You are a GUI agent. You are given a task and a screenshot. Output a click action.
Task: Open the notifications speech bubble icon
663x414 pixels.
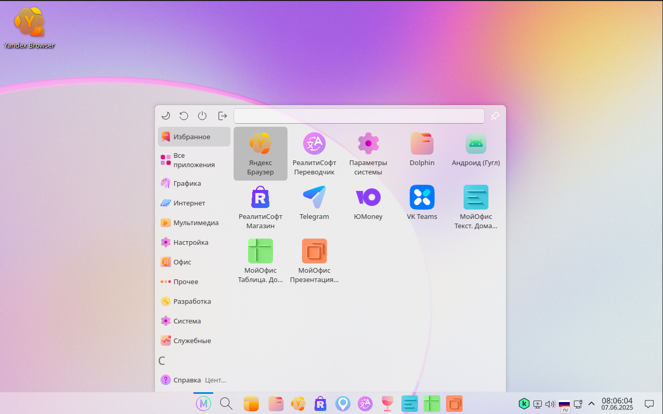point(649,404)
